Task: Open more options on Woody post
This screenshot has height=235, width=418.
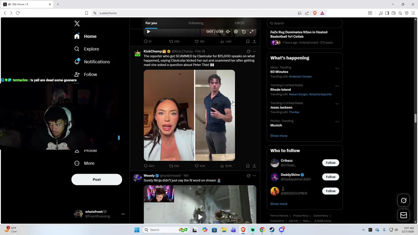Action: pos(254,176)
